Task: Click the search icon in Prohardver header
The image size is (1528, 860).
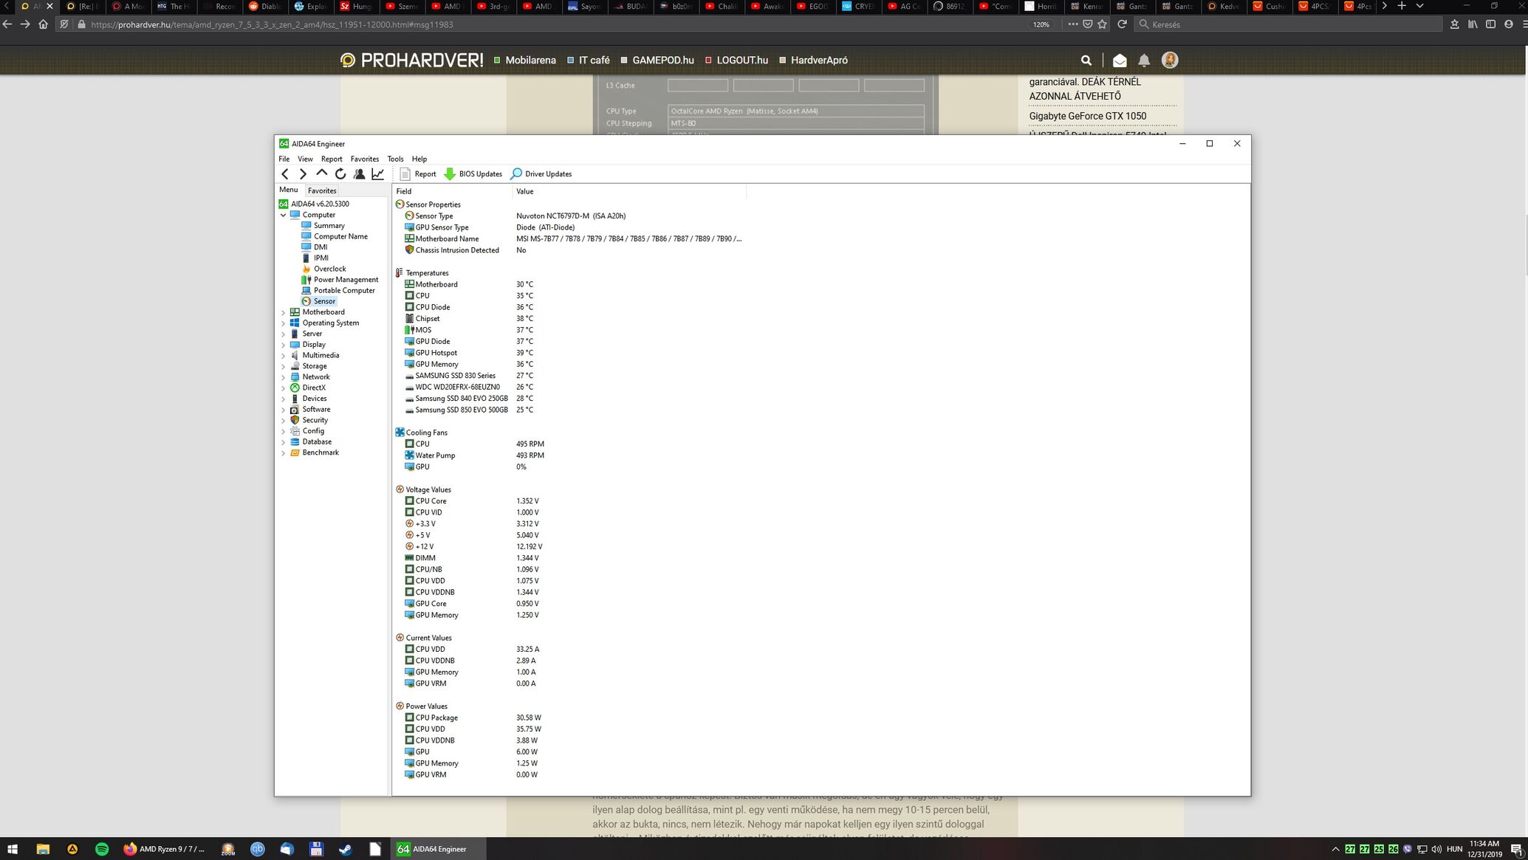Action: coord(1086,61)
